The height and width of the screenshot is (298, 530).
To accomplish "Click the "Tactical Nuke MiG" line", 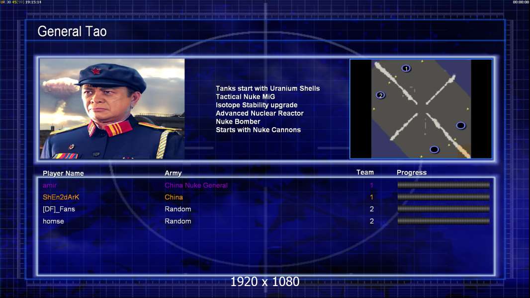I will tap(246, 96).
